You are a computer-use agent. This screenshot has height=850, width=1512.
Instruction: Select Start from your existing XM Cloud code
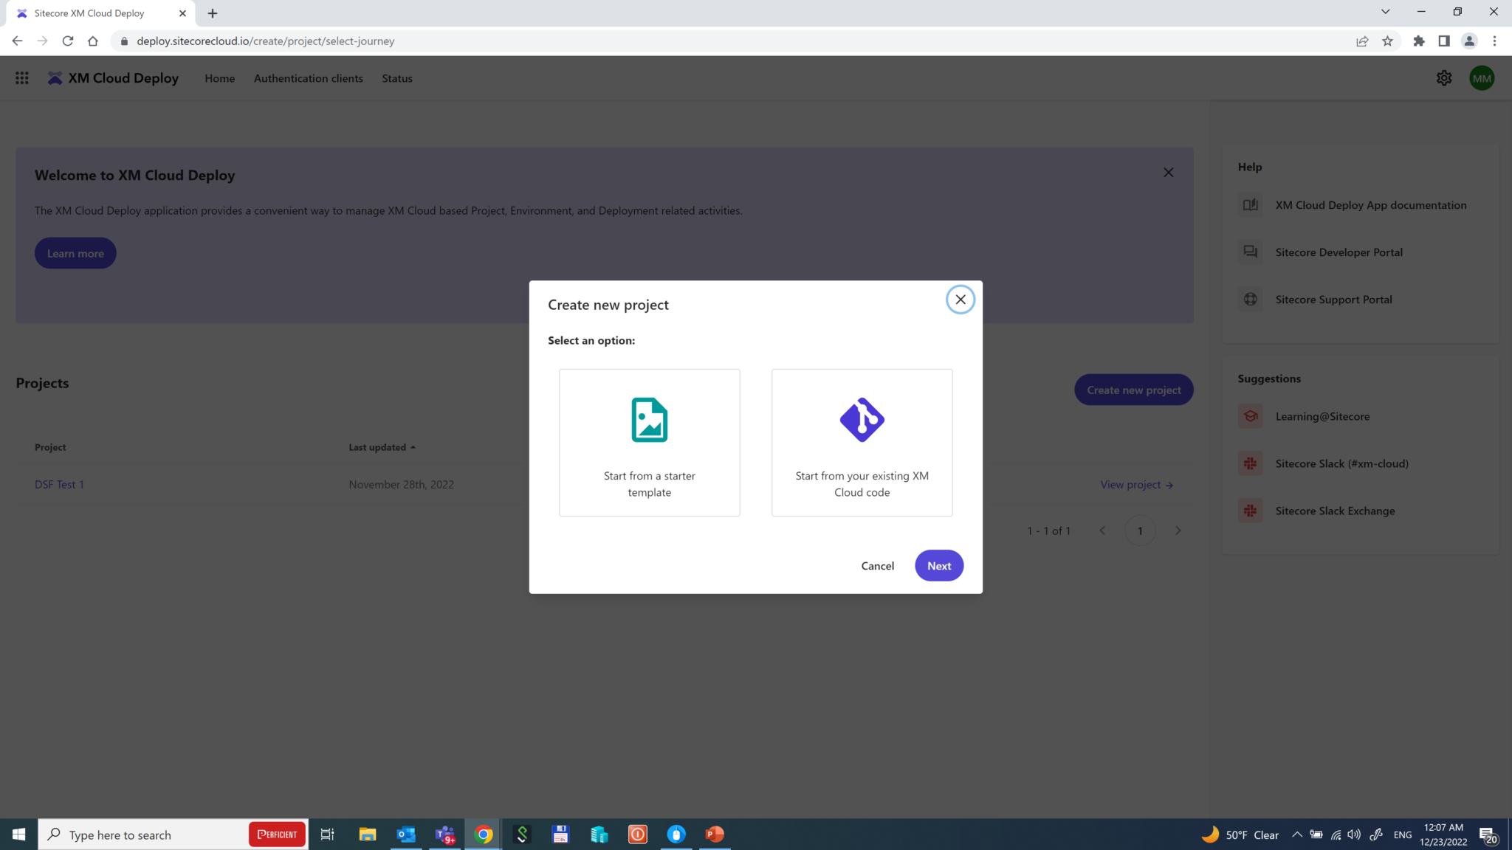862,442
